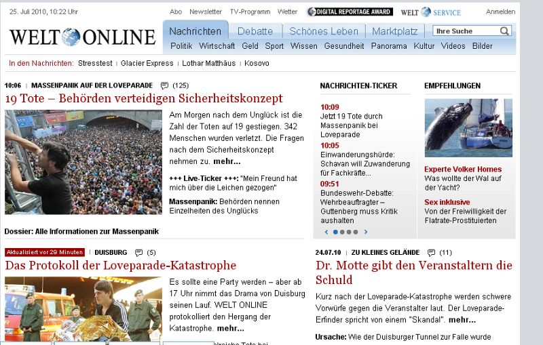543x345 pixels.
Task: Click the WELT Service globe logo
Action: click(426, 12)
